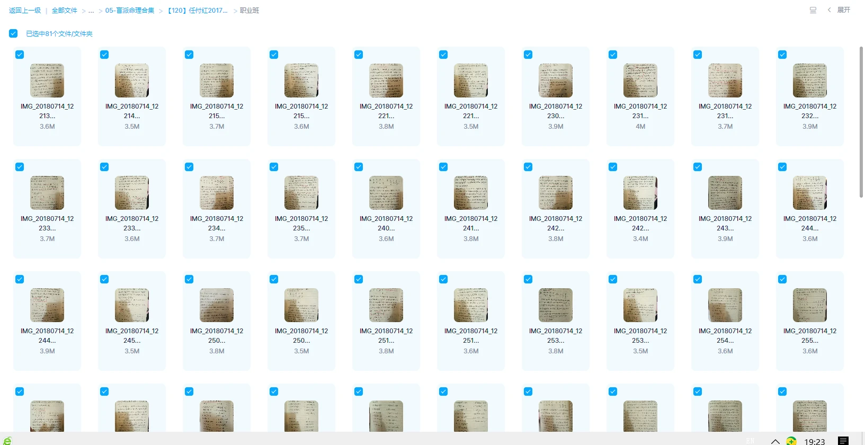Click file name IMG_20180714_12 234...
Screen dimensions: 865x445
pos(217,224)
